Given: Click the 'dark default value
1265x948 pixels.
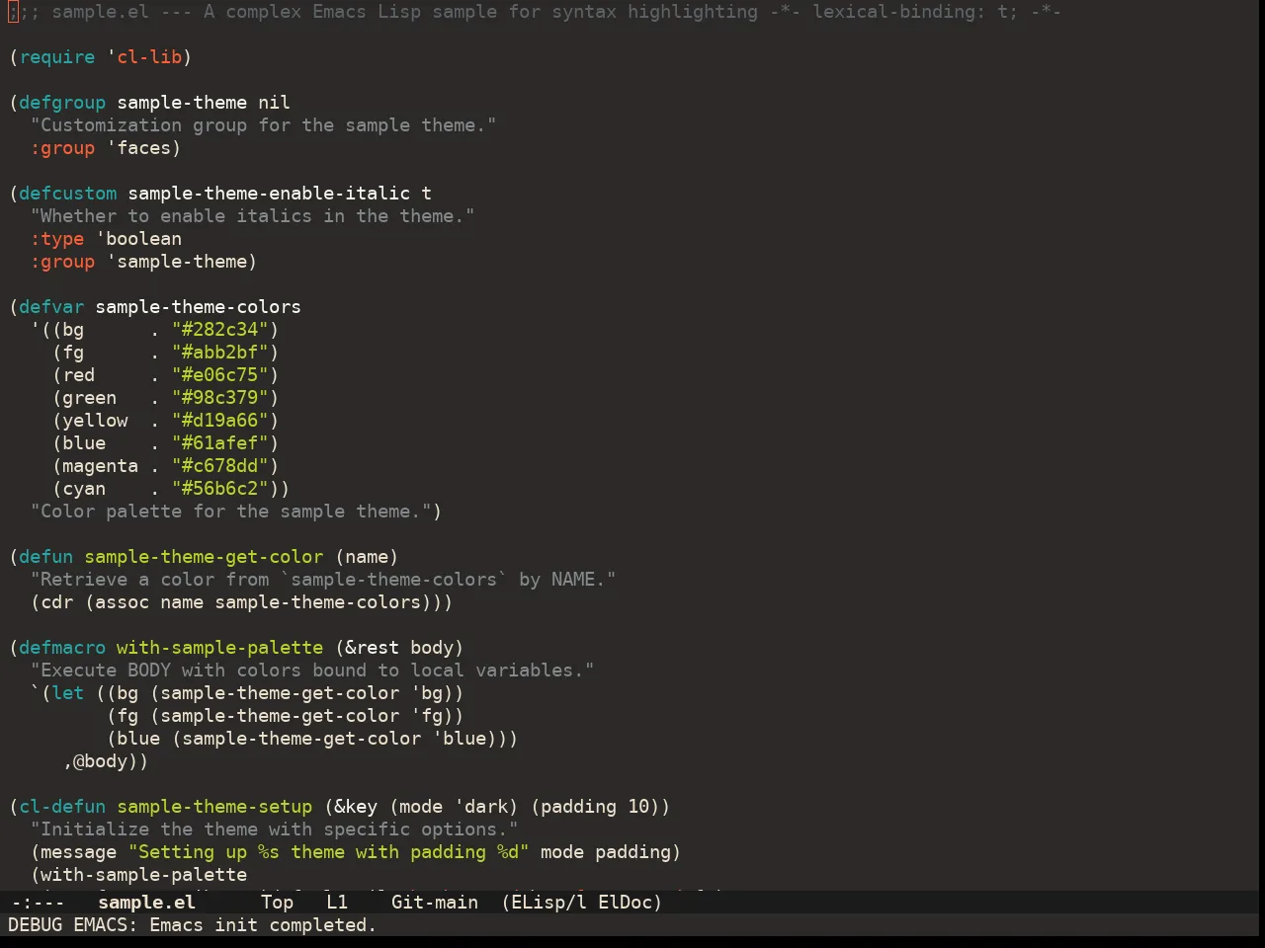Looking at the screenshot, I should (481, 807).
